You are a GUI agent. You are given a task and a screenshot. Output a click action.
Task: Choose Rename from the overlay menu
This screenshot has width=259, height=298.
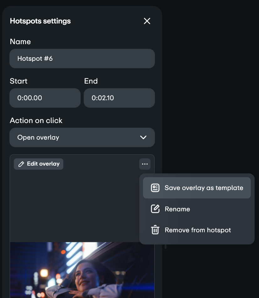coord(177,209)
